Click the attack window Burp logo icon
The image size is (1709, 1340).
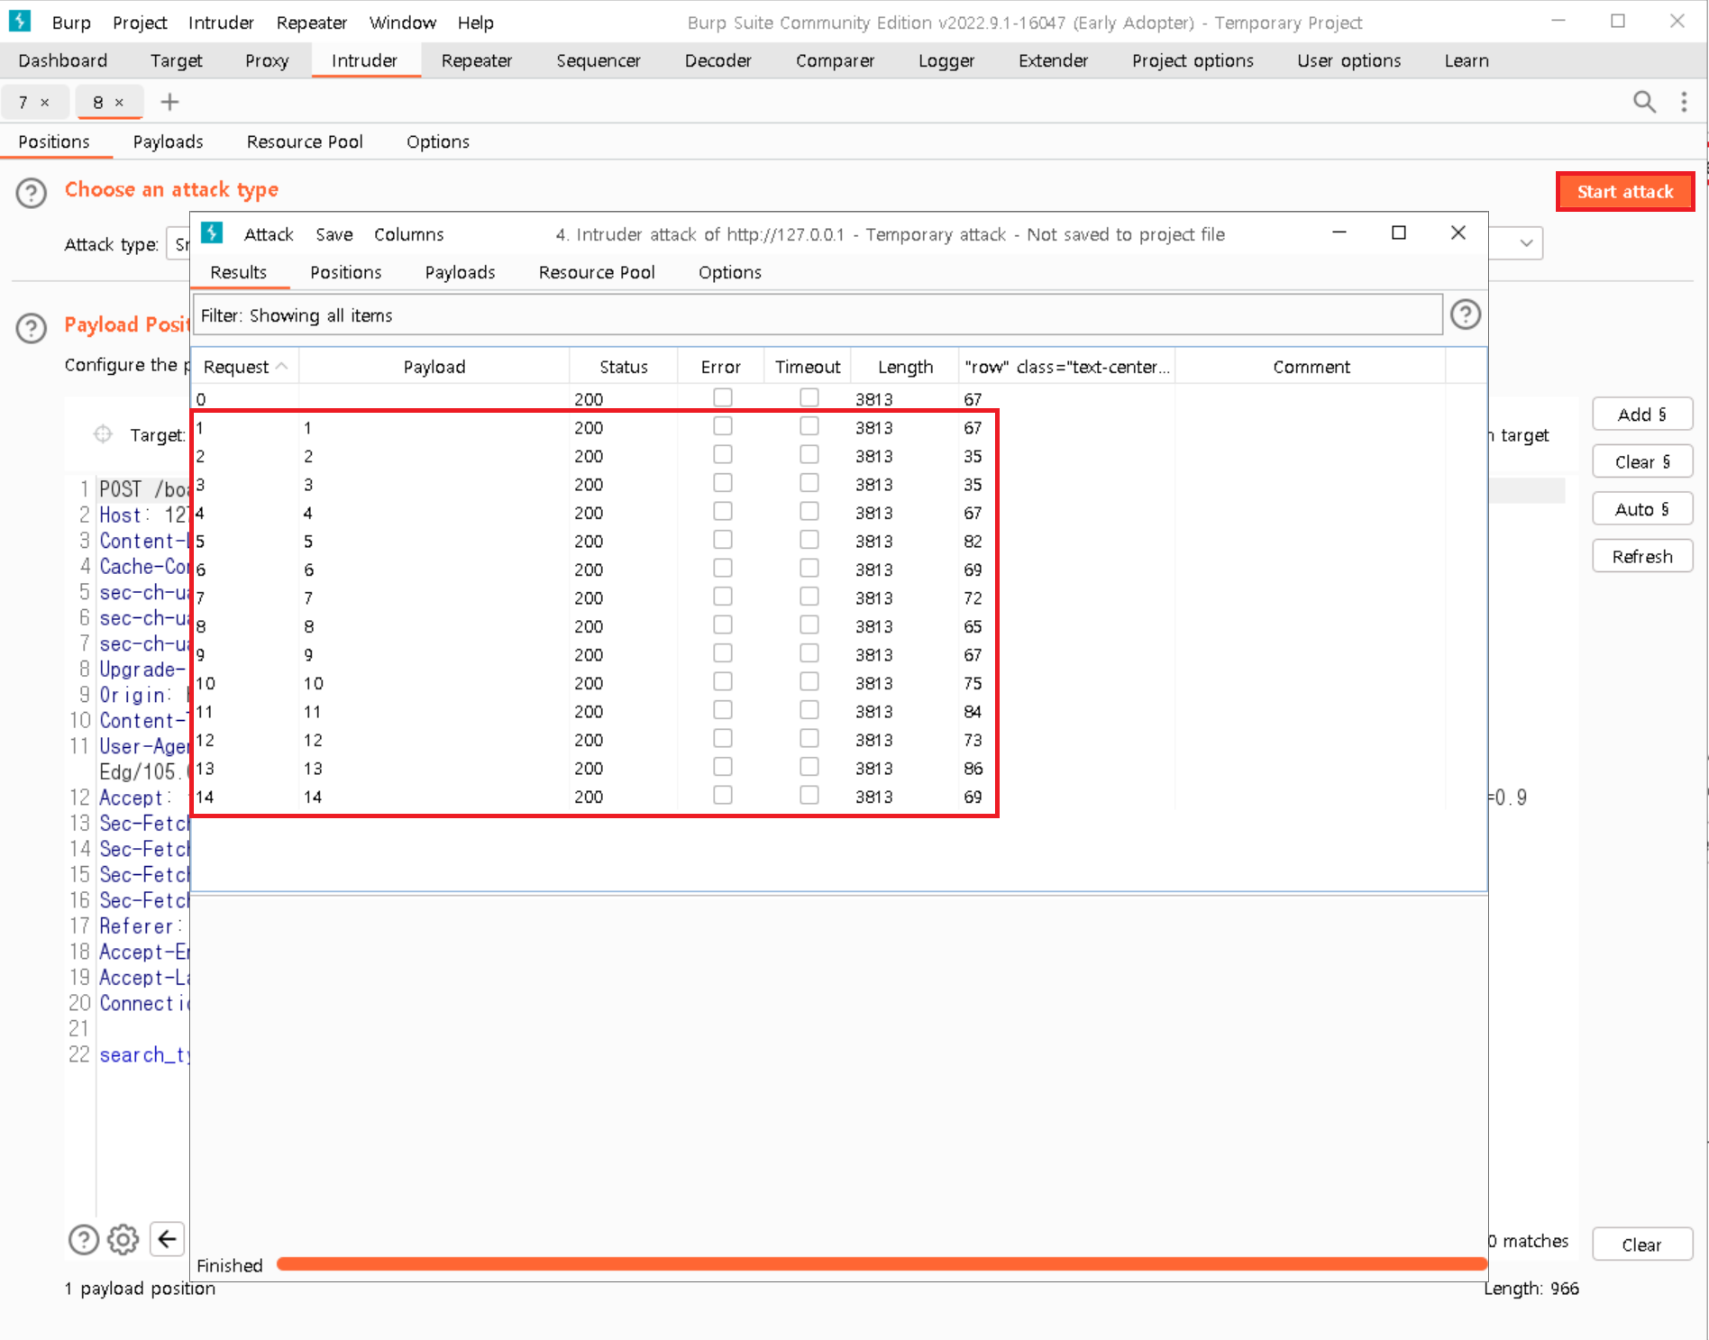pos(212,233)
